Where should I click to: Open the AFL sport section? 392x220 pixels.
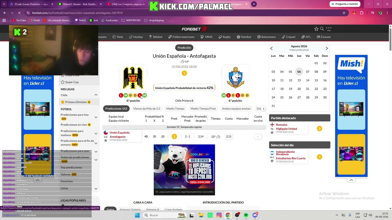[306, 37]
